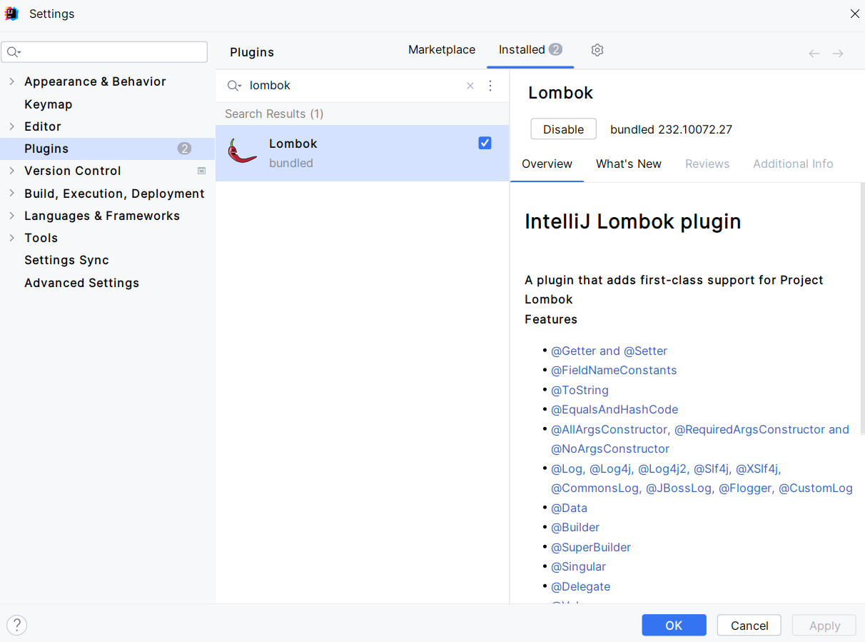Navigate forward with the right arrow
The image size is (865, 642).
coord(838,54)
